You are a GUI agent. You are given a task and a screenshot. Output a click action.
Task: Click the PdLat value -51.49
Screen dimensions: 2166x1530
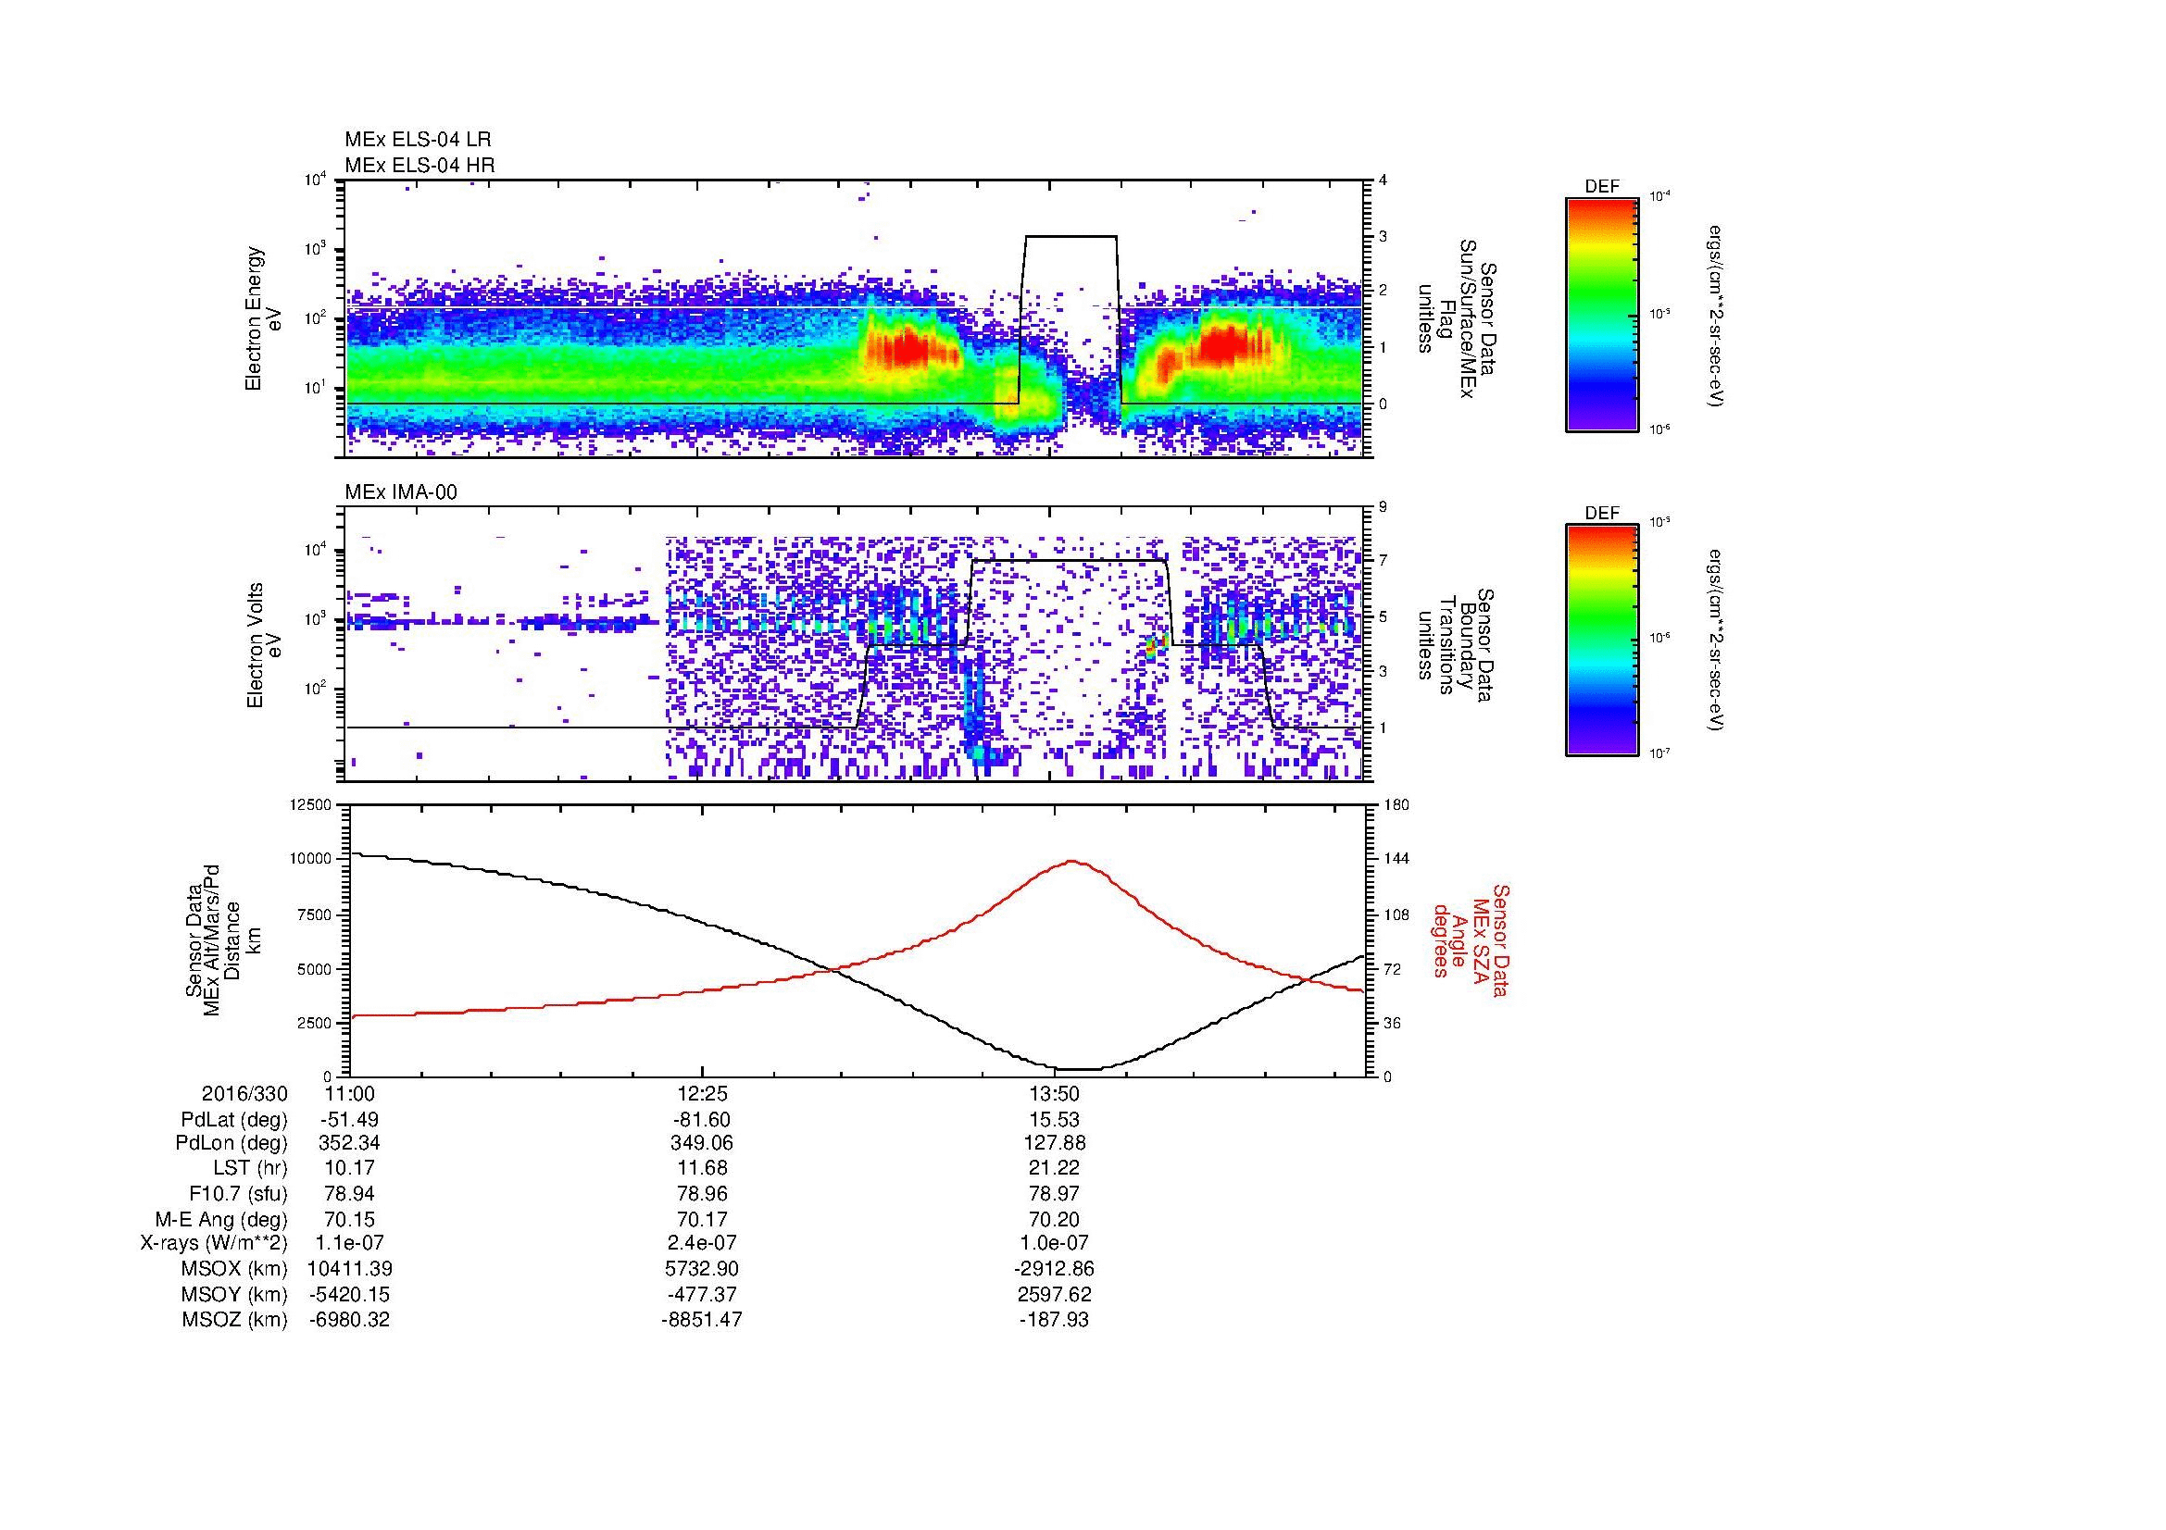(349, 1121)
